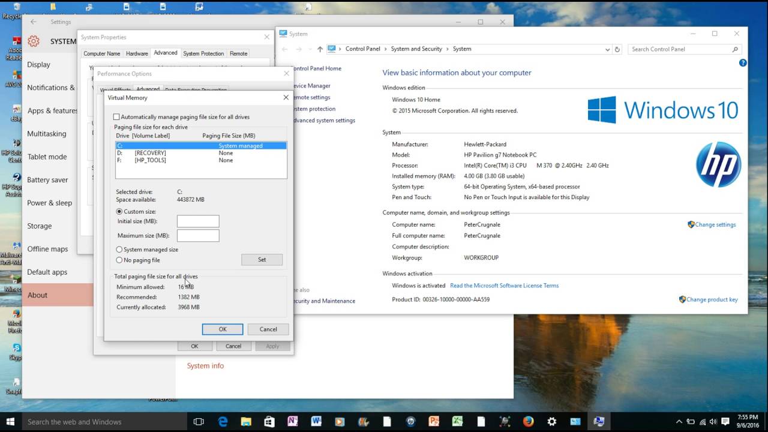Open the System info link in Settings
This screenshot has height=432, width=768.
[x=205, y=366]
